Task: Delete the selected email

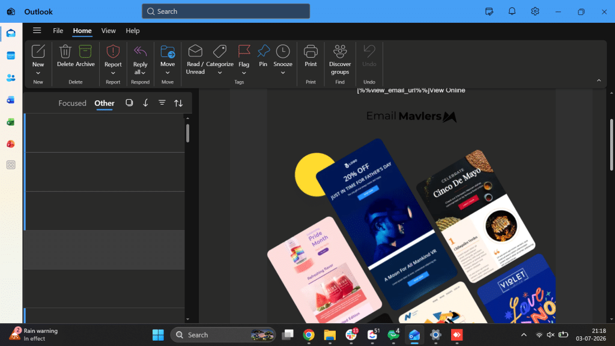Action: pyautogui.click(x=65, y=56)
